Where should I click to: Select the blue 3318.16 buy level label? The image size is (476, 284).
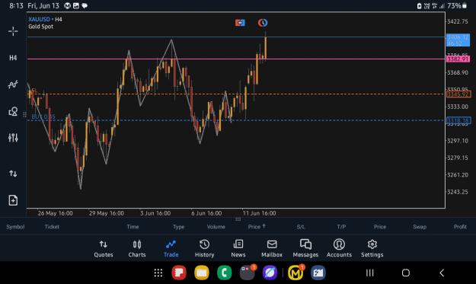(458, 120)
